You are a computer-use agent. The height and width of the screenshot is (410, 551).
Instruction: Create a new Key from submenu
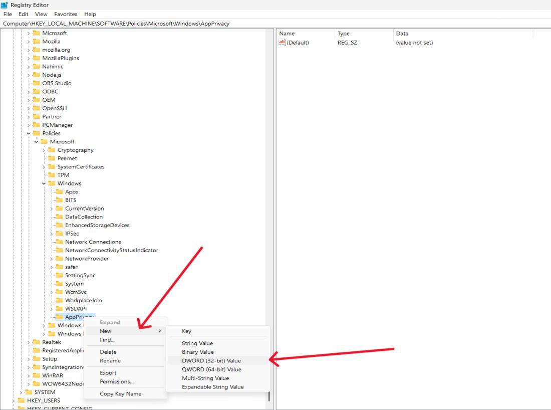(x=217, y=331)
